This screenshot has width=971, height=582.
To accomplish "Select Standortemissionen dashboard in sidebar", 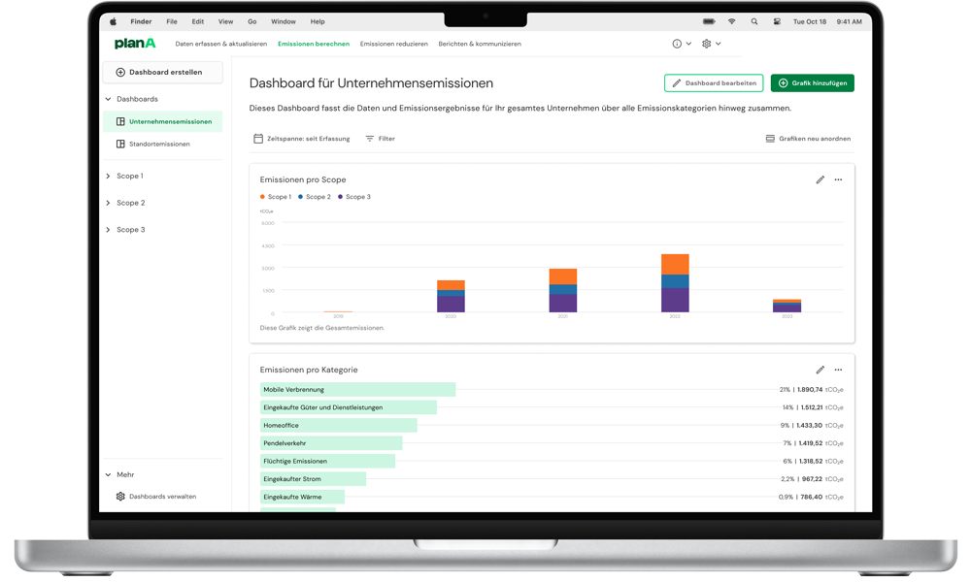I will [x=159, y=144].
